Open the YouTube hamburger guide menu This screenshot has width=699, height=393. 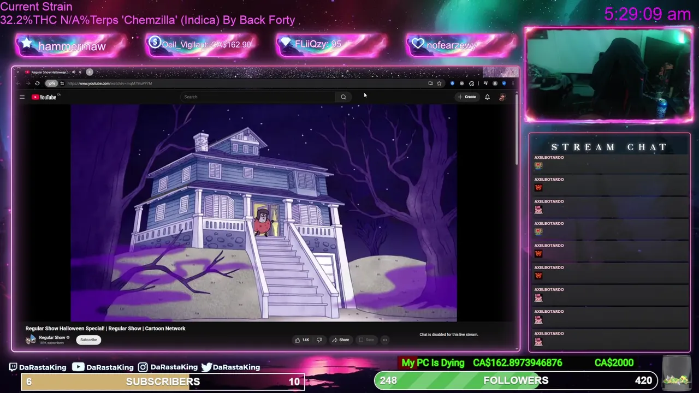[x=22, y=97]
